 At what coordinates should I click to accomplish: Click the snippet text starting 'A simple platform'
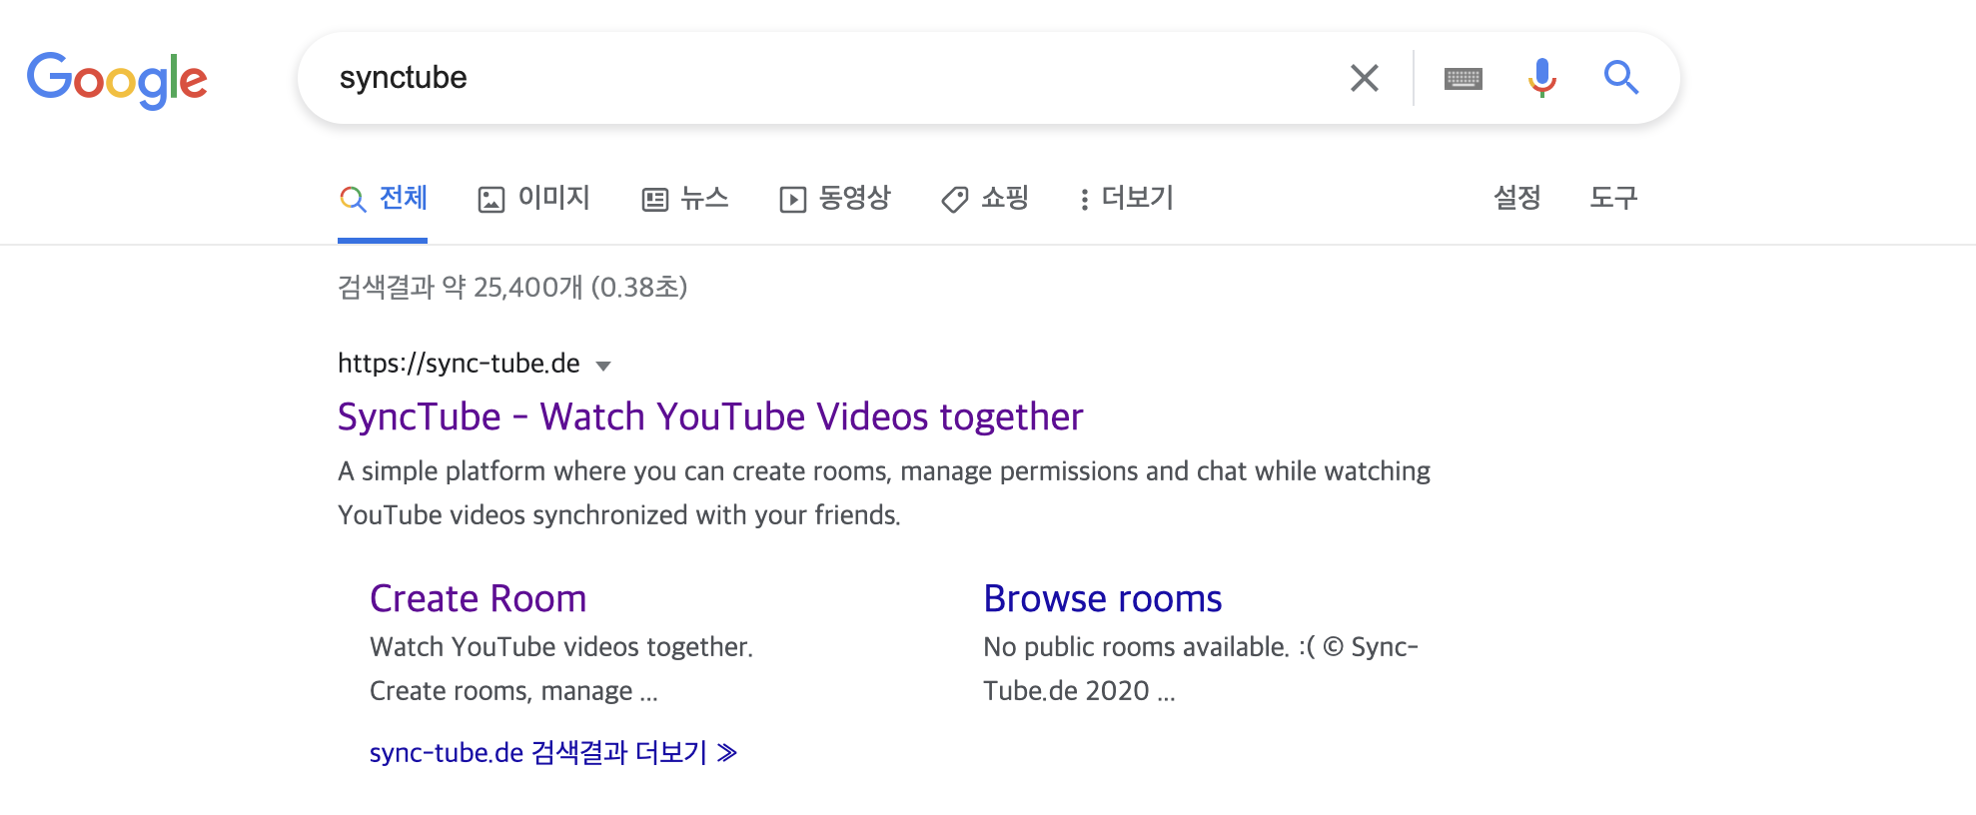(884, 492)
